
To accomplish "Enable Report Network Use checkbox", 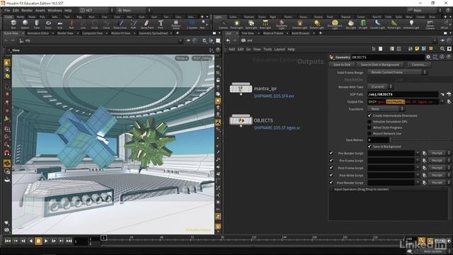I will tap(369, 134).
